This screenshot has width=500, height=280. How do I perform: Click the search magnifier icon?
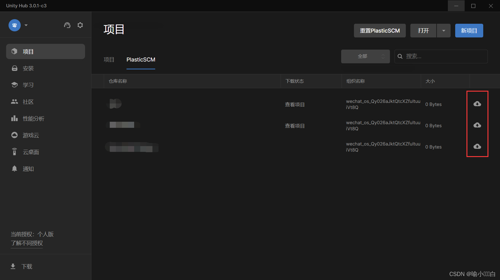point(400,56)
